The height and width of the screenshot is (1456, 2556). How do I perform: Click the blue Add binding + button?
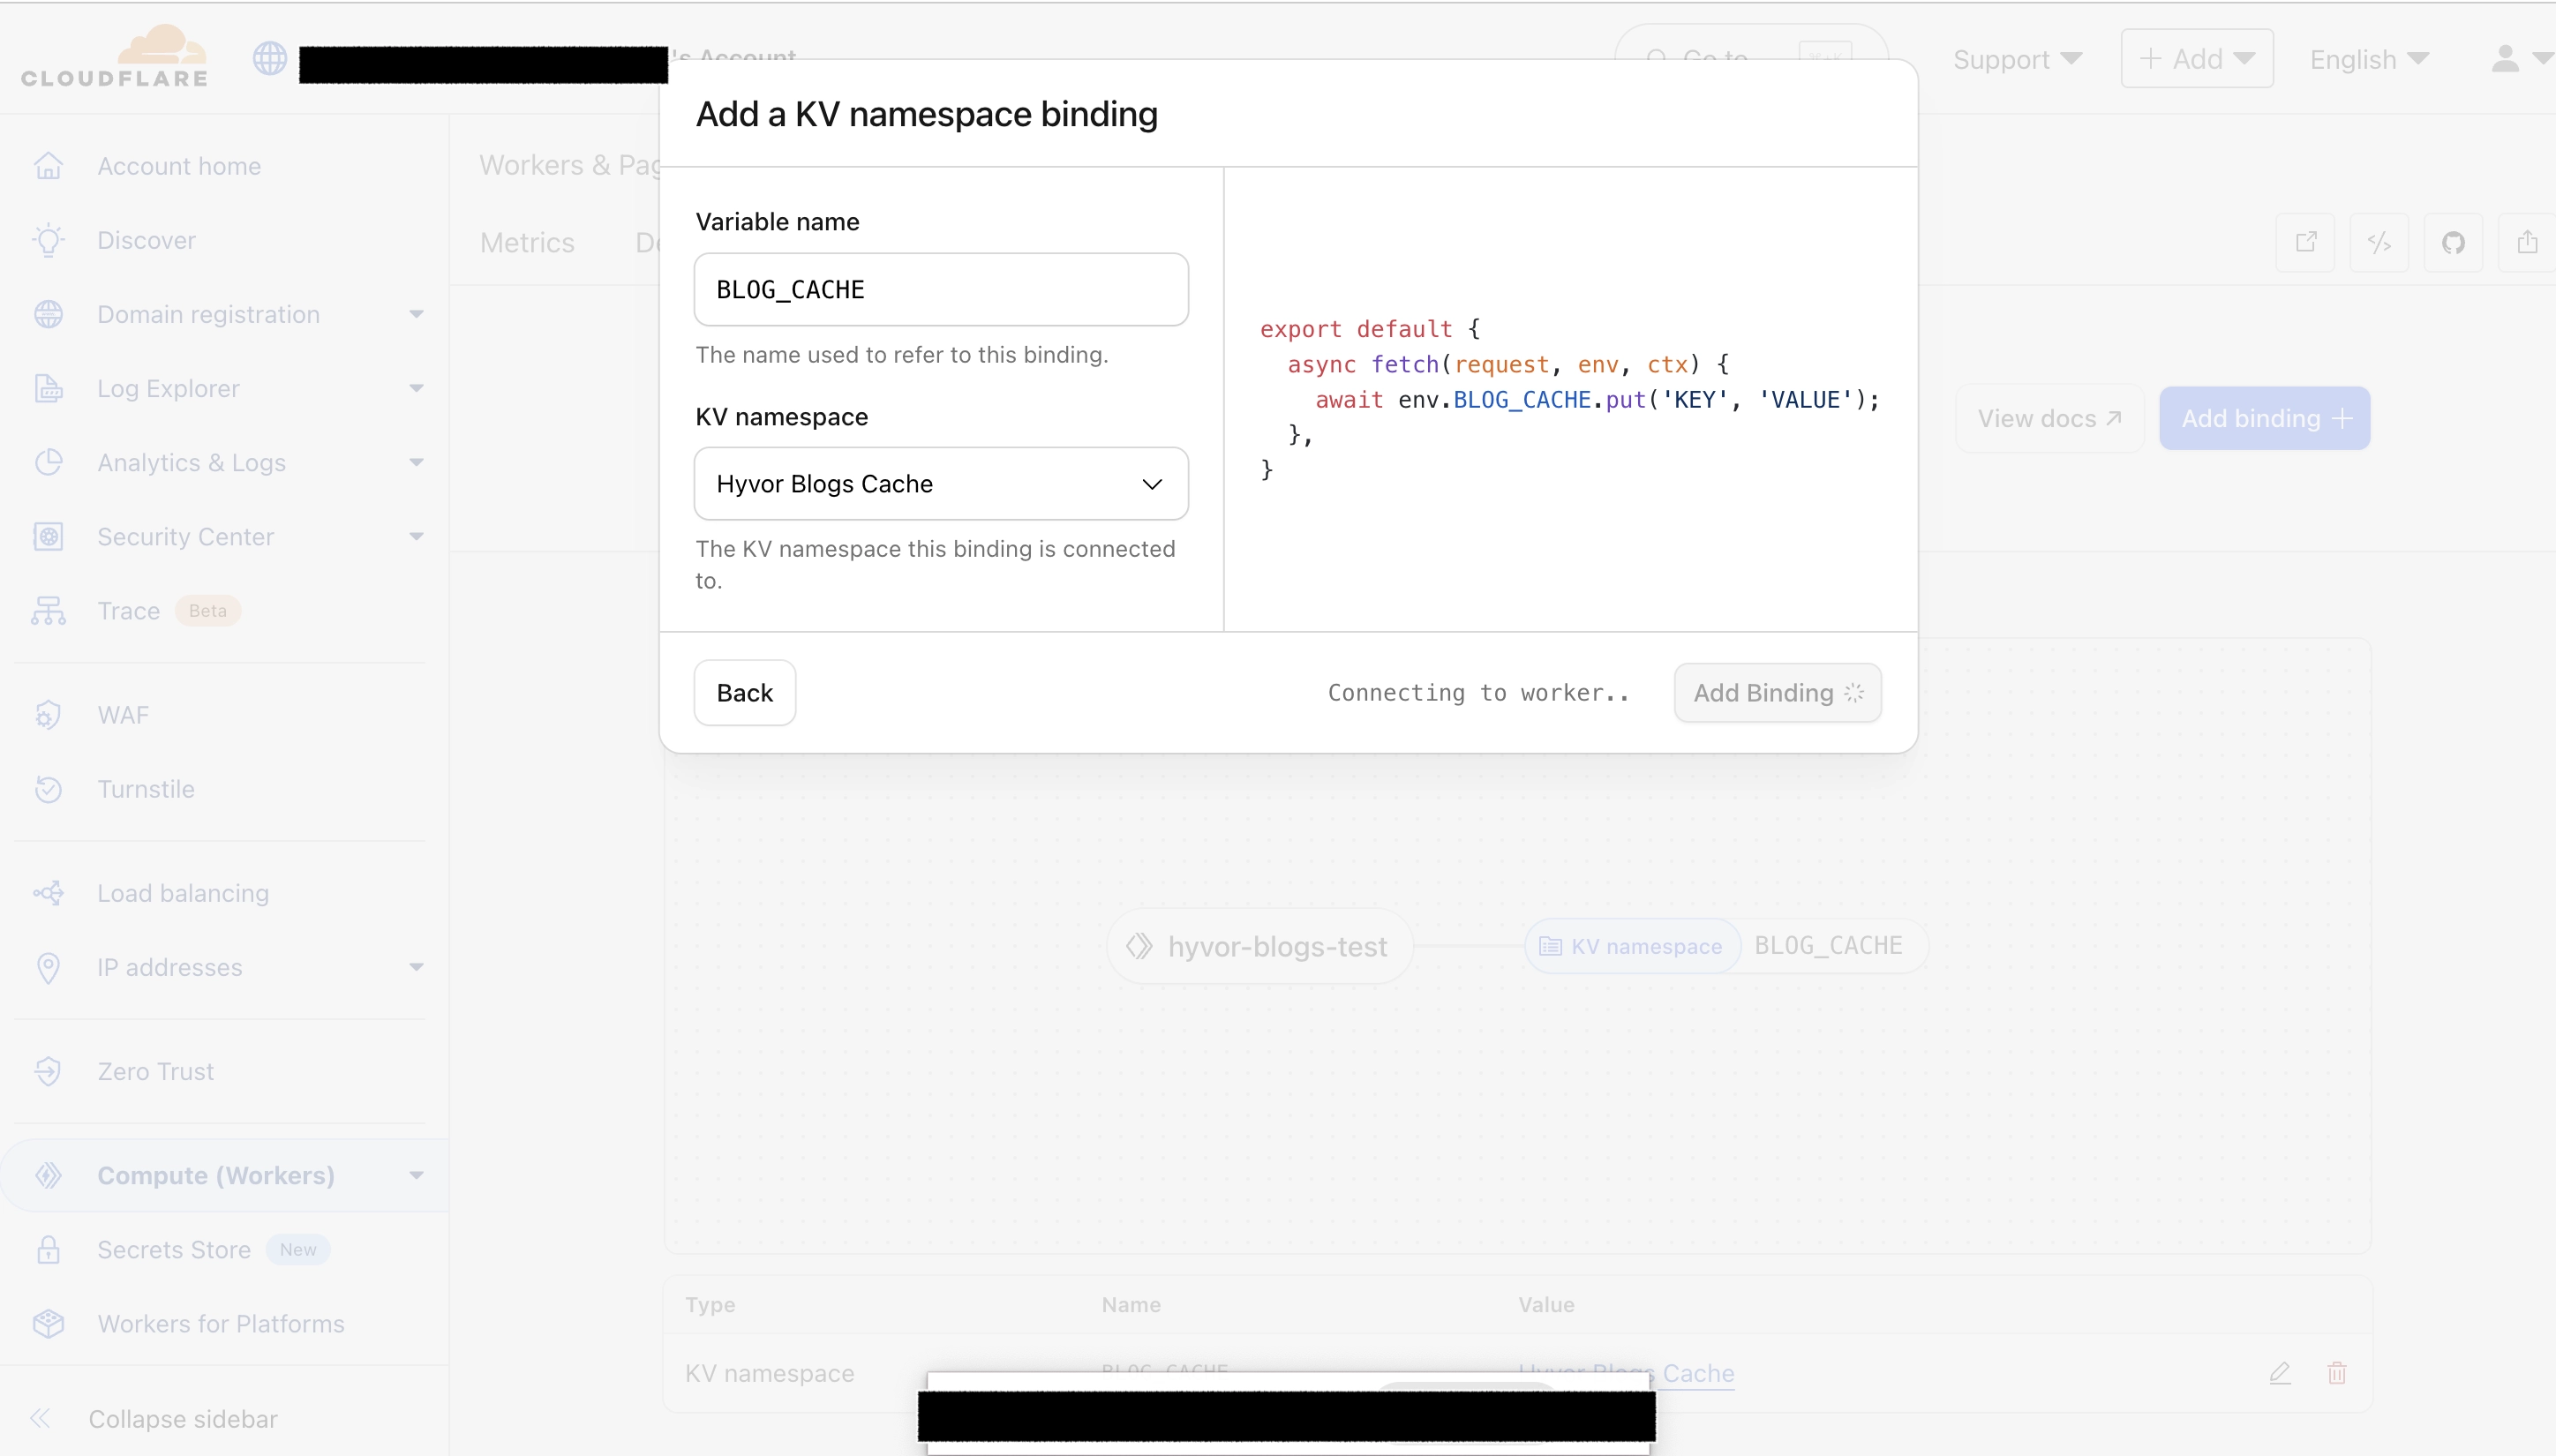2264,418
